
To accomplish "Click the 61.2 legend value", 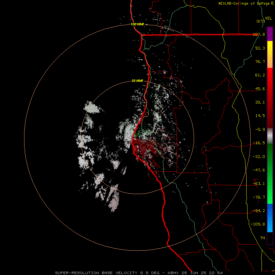I will pos(260,75).
